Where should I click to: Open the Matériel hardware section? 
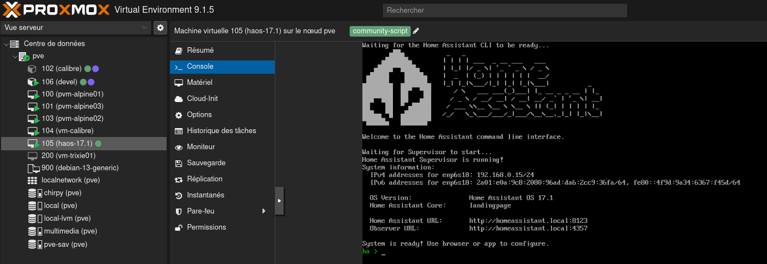199,83
